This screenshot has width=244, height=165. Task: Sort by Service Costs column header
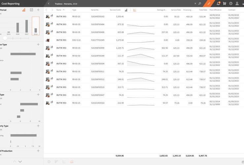pyautogui.click(x=115, y=10)
